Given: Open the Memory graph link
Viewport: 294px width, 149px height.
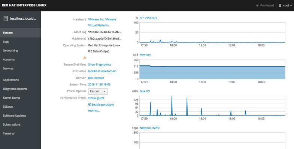Looking at the screenshot, I should pyautogui.click(x=145, y=55).
